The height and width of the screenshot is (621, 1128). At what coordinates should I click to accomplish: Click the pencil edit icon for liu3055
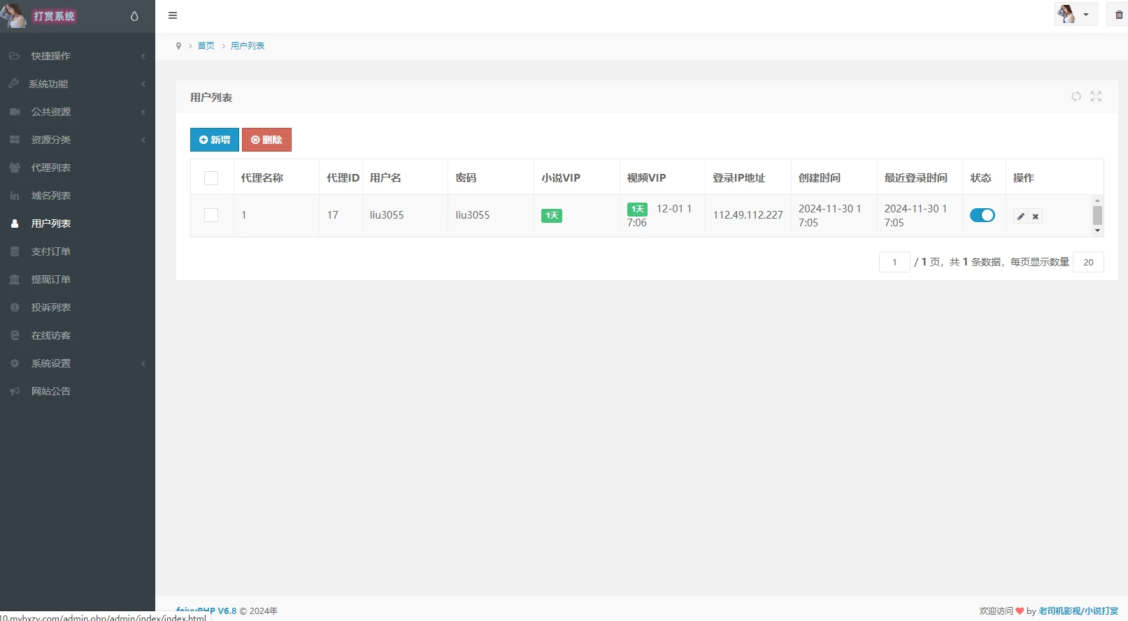pos(1021,217)
